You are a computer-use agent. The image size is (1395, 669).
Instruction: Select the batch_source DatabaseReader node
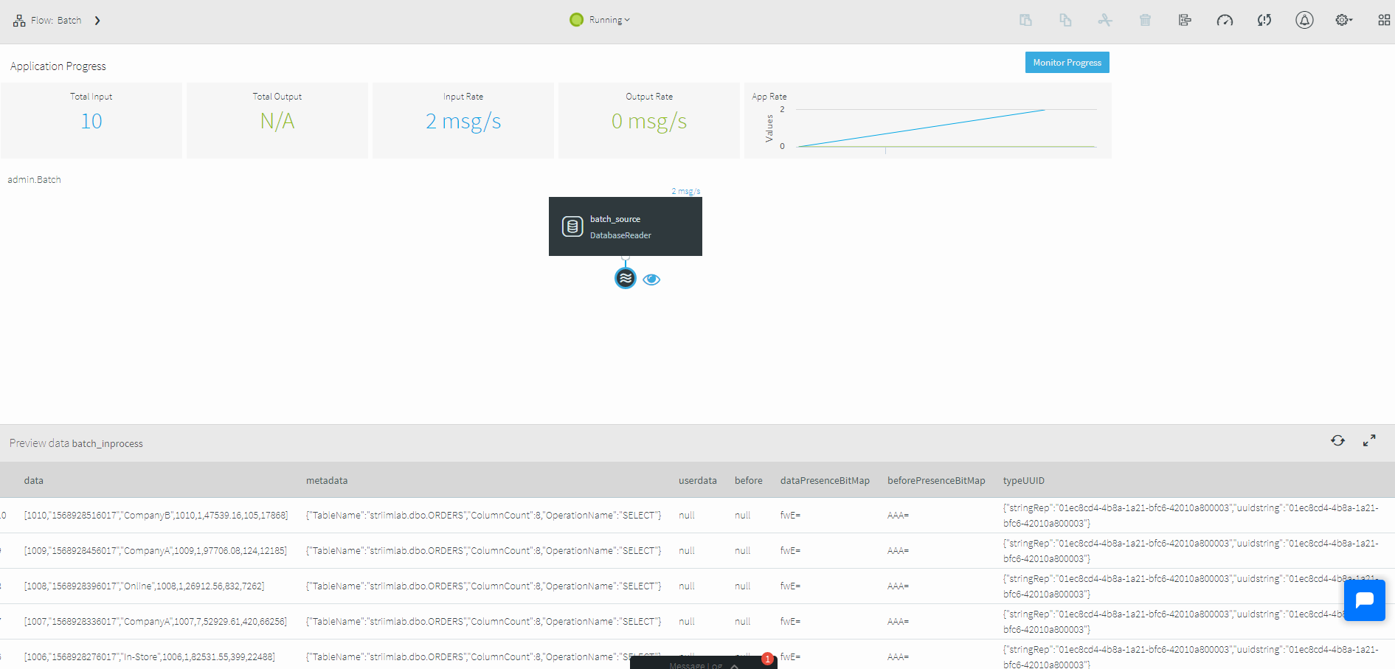coord(626,226)
